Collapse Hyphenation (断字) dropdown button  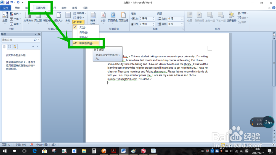pos(78,22)
